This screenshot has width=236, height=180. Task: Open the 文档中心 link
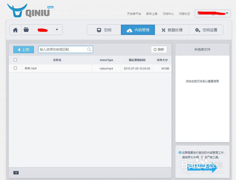point(168,14)
